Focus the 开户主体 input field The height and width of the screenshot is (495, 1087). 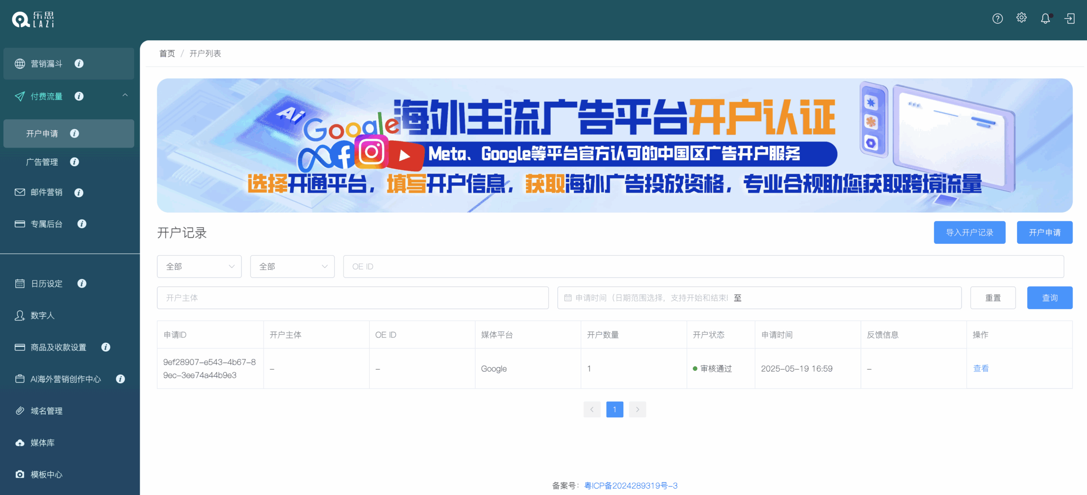352,298
